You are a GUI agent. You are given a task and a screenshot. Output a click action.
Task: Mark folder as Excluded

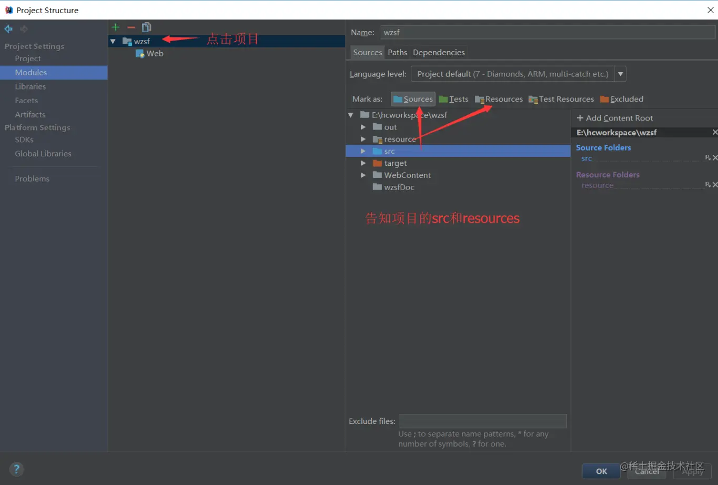[622, 99]
